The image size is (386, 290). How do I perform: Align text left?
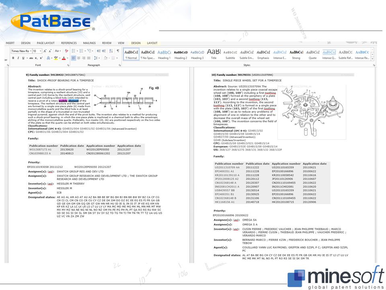point(73,58)
